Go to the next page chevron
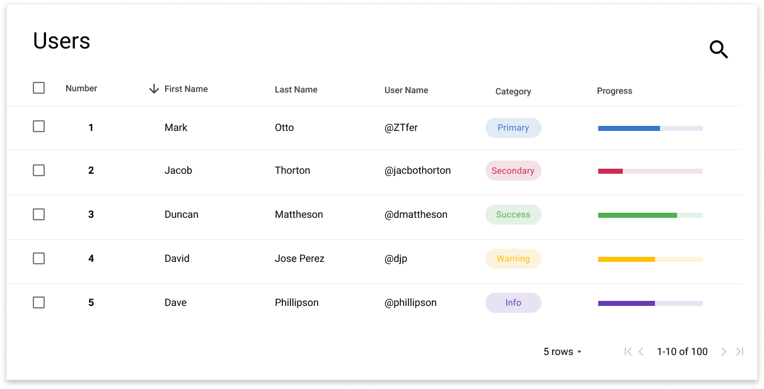Viewport: 764px width, 389px height. 724,352
